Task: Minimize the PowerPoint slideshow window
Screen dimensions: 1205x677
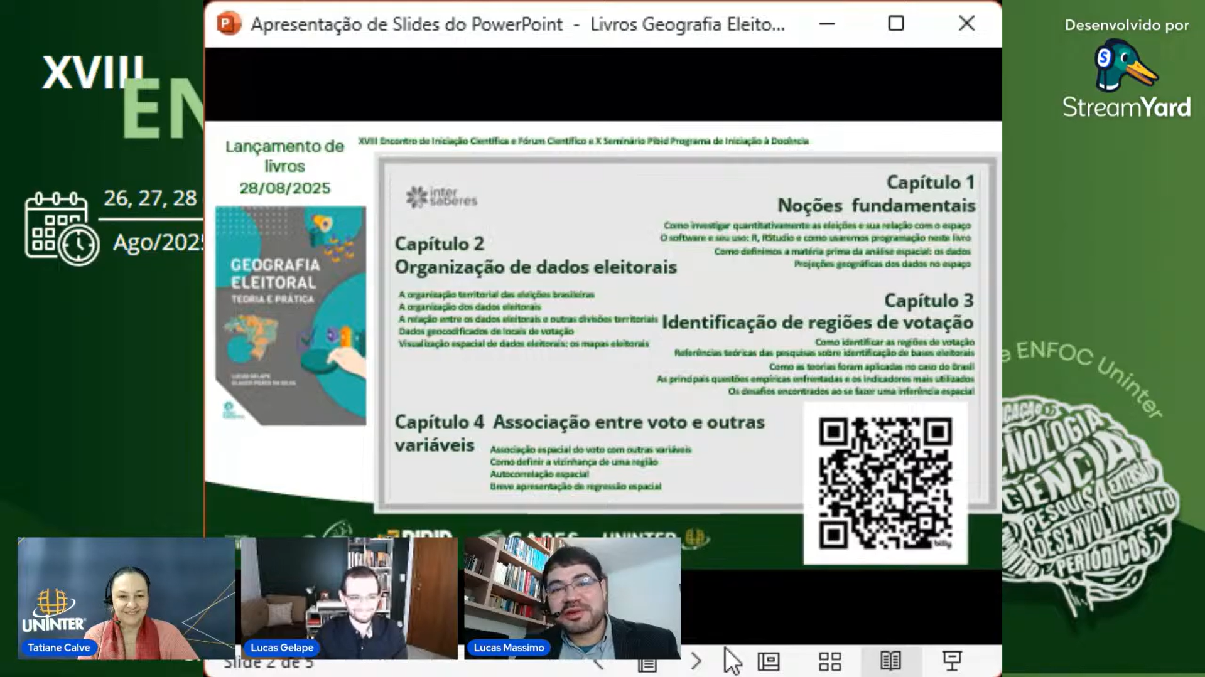Action: (827, 24)
